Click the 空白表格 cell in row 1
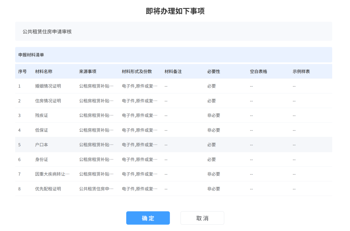Screen dimensions: 350x231 click(251, 86)
